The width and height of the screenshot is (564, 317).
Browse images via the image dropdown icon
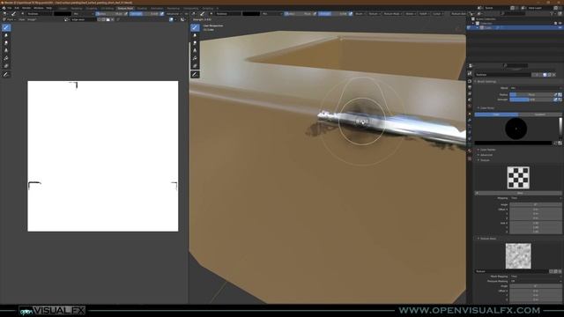[67, 19]
